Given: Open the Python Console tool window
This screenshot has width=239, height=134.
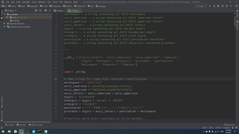Looking at the screenshot, I should pyautogui.click(x=36, y=125).
